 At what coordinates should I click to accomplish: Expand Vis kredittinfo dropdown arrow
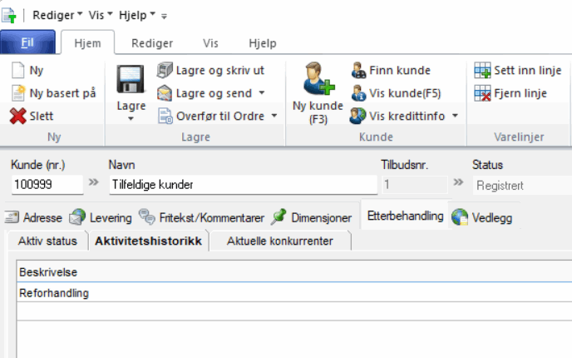click(x=455, y=116)
